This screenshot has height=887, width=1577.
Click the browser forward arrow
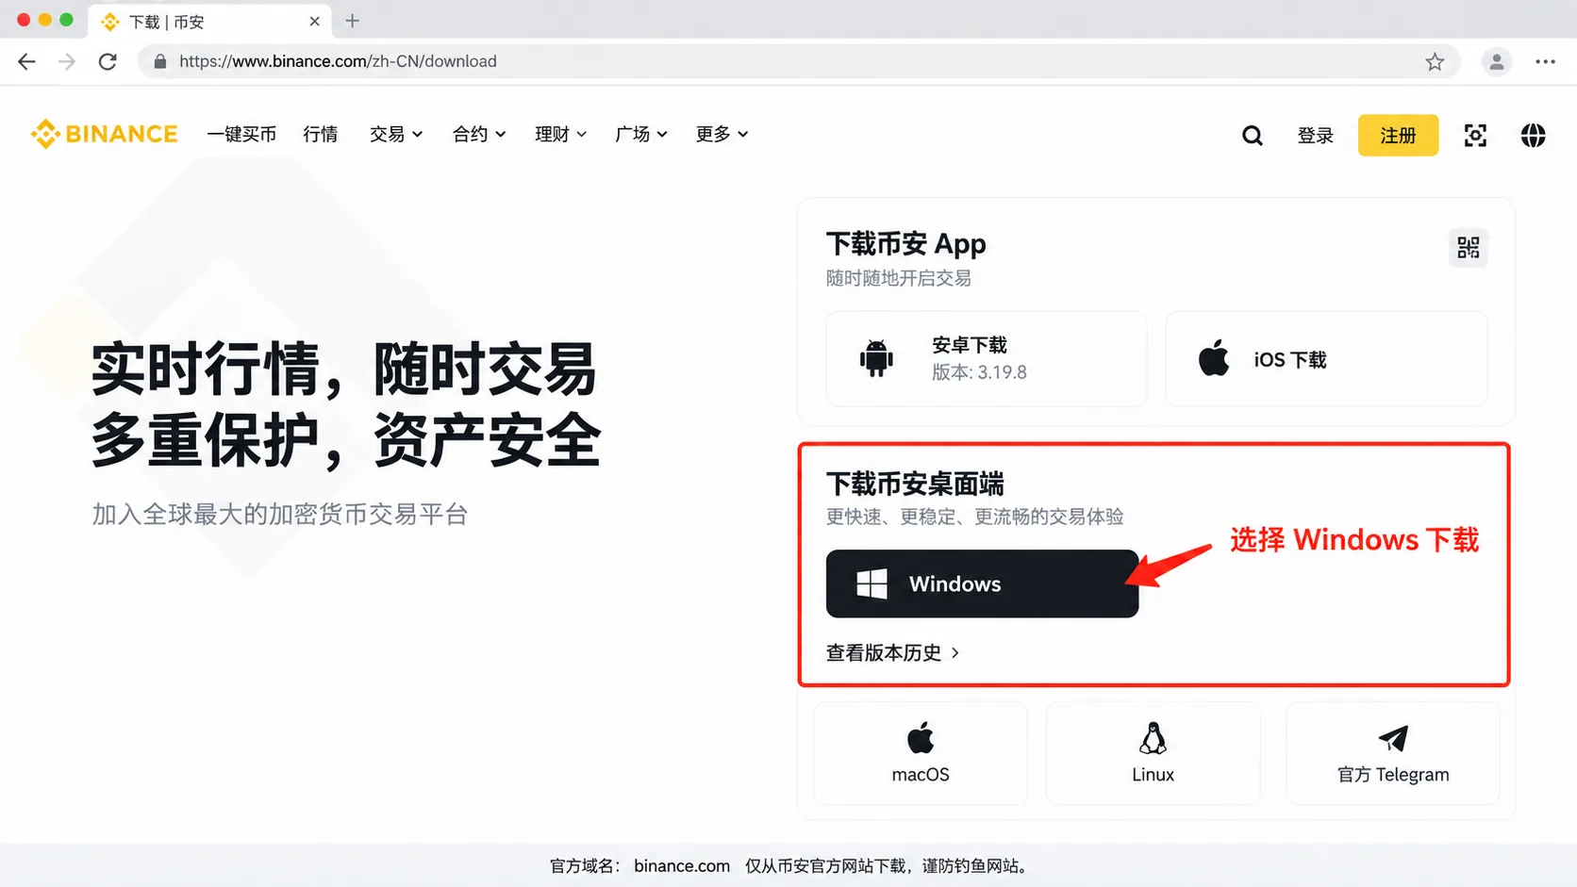(67, 61)
